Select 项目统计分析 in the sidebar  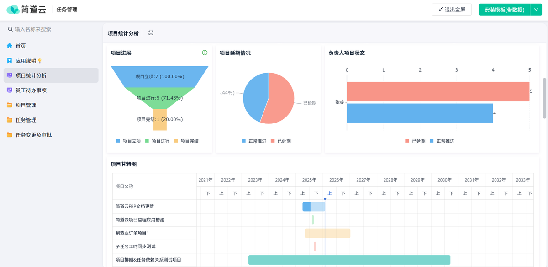[51, 75]
